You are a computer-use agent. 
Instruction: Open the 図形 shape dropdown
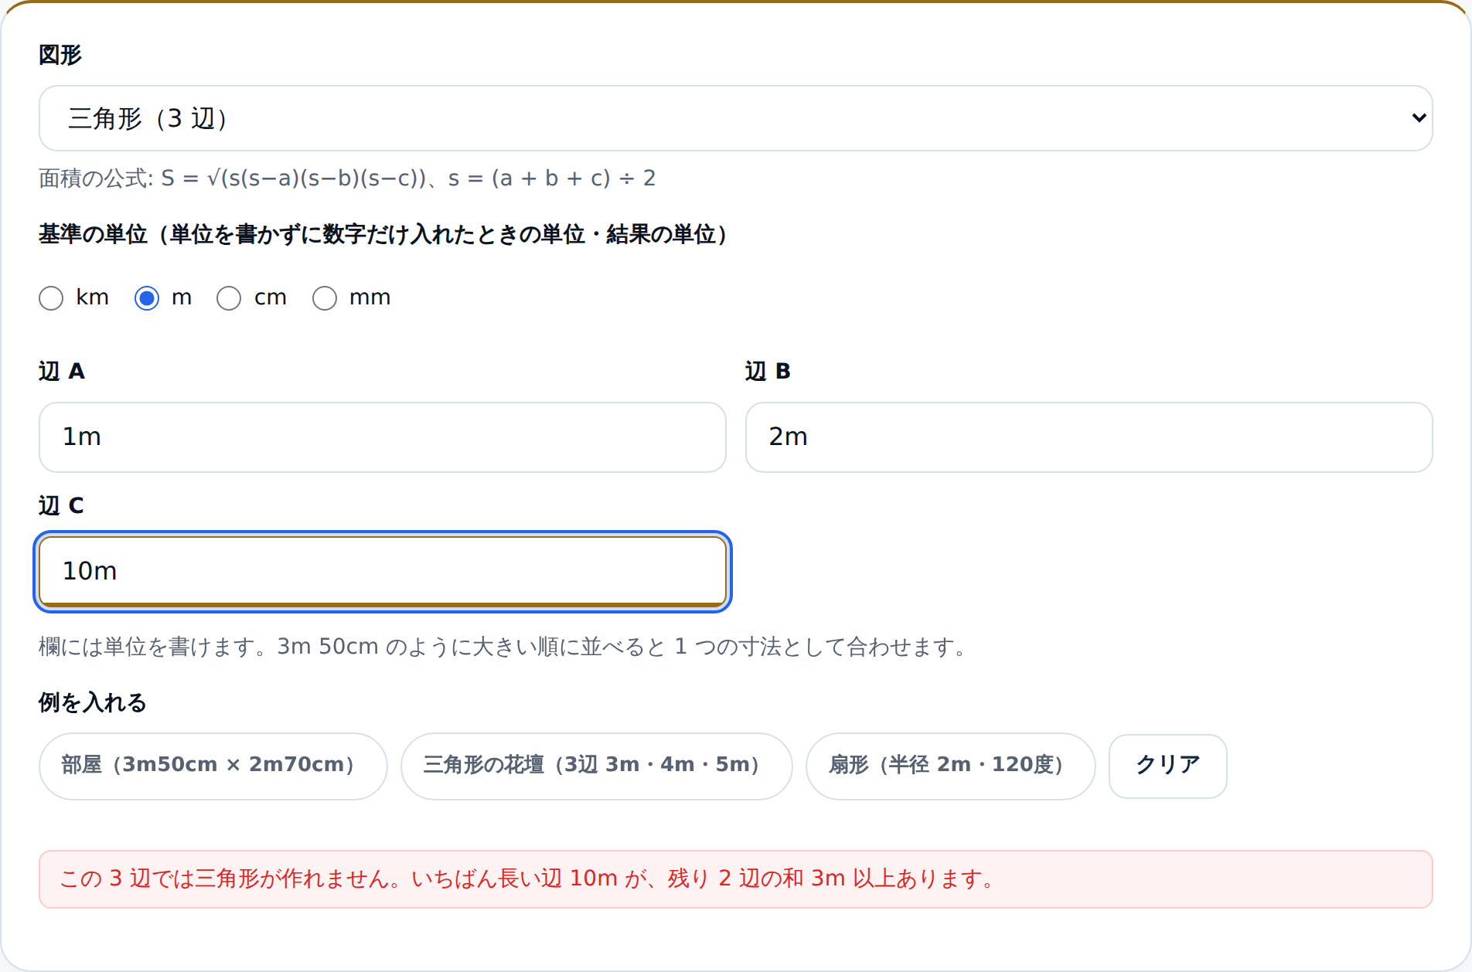735,118
